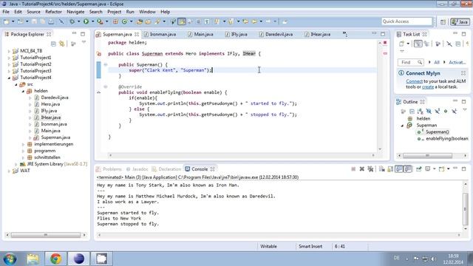Click the Debug bug icon in toolbar
Screen dimensions: 473x266
(72, 21)
